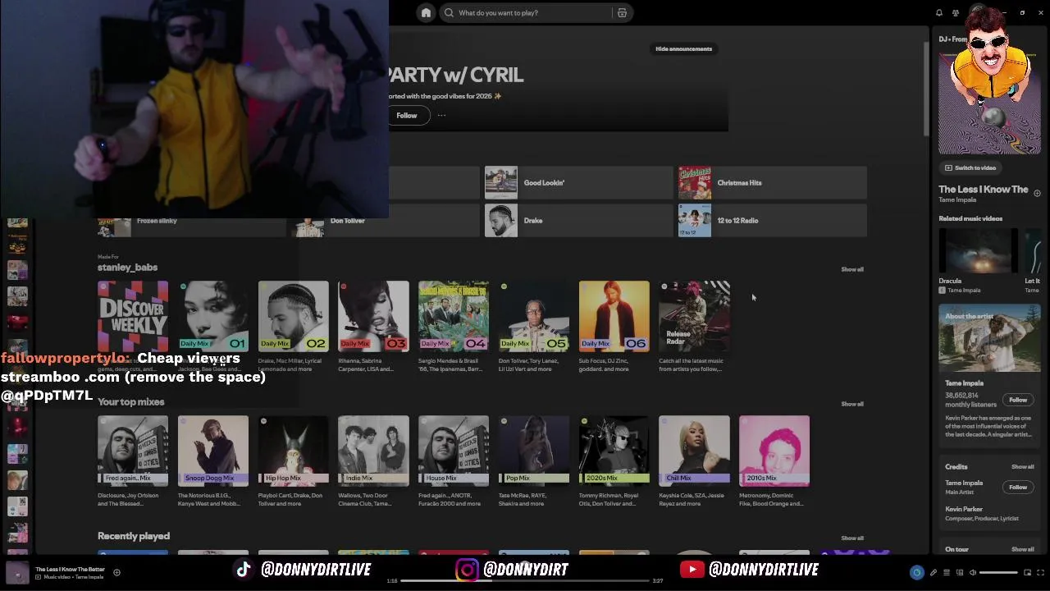Open the Release Radar playlist cover
This screenshot has height=591, width=1050.
694,316
